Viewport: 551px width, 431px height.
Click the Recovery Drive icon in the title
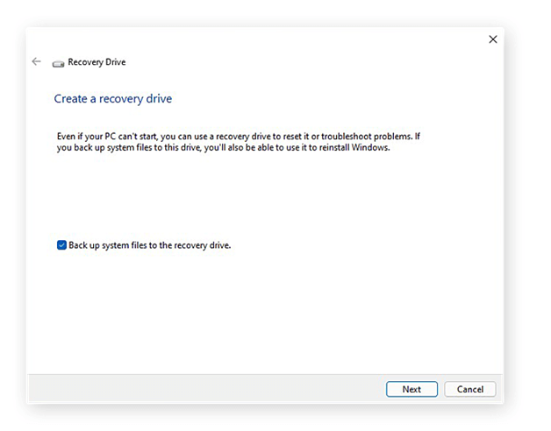coord(58,63)
